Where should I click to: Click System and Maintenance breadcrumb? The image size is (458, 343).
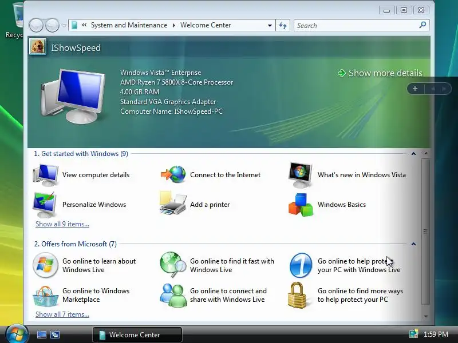[129, 25]
